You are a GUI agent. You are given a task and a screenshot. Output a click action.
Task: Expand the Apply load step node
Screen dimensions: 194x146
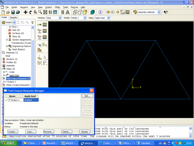point(4,75)
